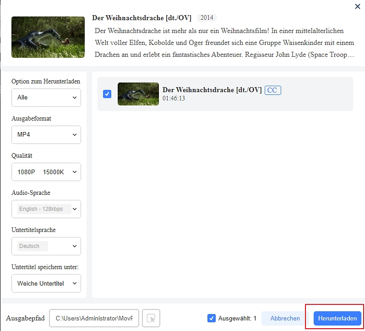Click the Ausgabepfad path field
The width and height of the screenshot is (365, 331).
(94, 318)
